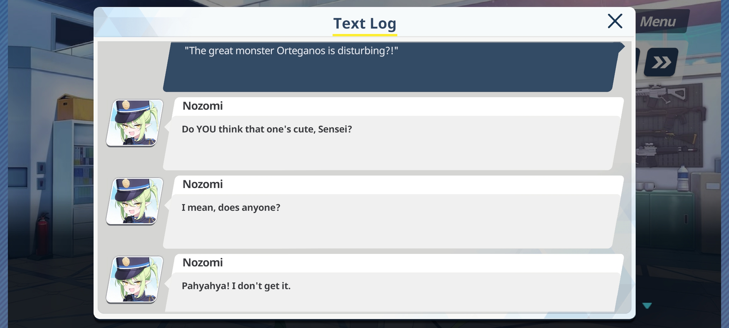The width and height of the screenshot is (729, 328).
Task: Tap the fast-forward skip double-arrow button
Action: point(661,62)
